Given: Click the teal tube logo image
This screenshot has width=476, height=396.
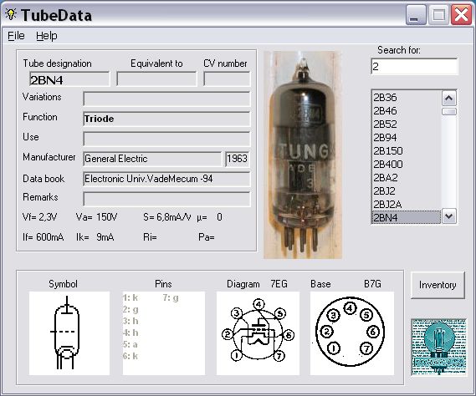Looking at the screenshot, I should click(x=438, y=348).
